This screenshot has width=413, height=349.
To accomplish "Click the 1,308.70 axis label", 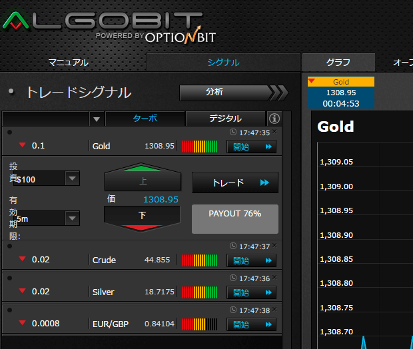I will [x=336, y=332].
